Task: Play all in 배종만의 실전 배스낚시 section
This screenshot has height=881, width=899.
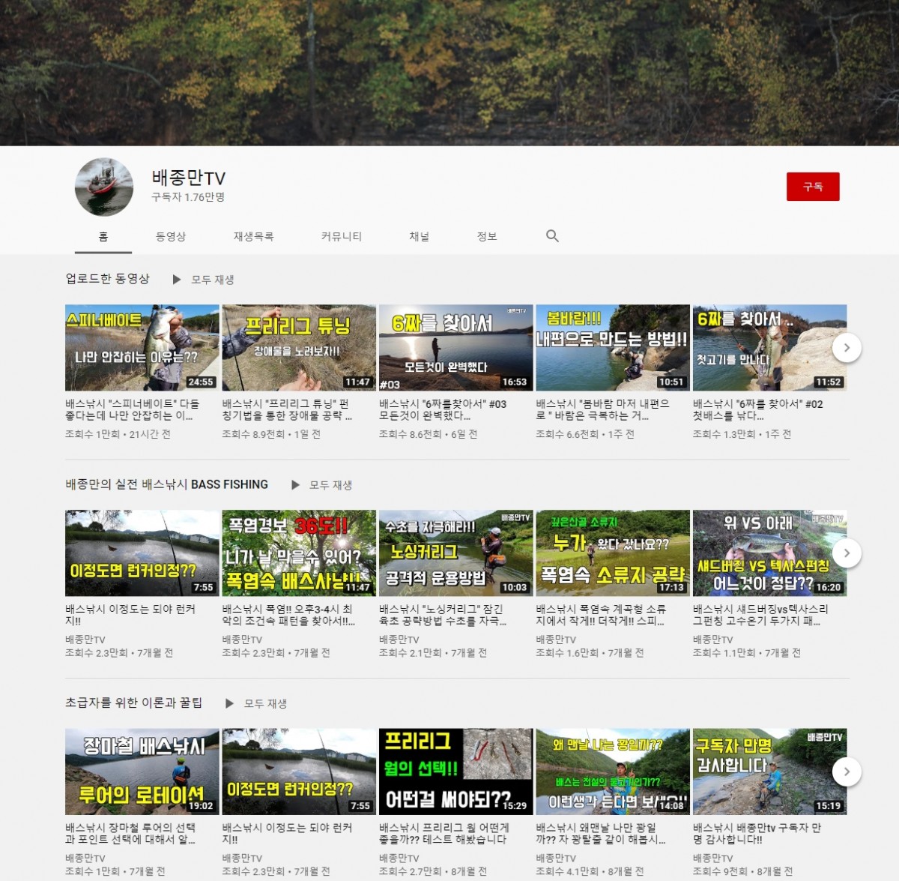Action: tap(321, 485)
